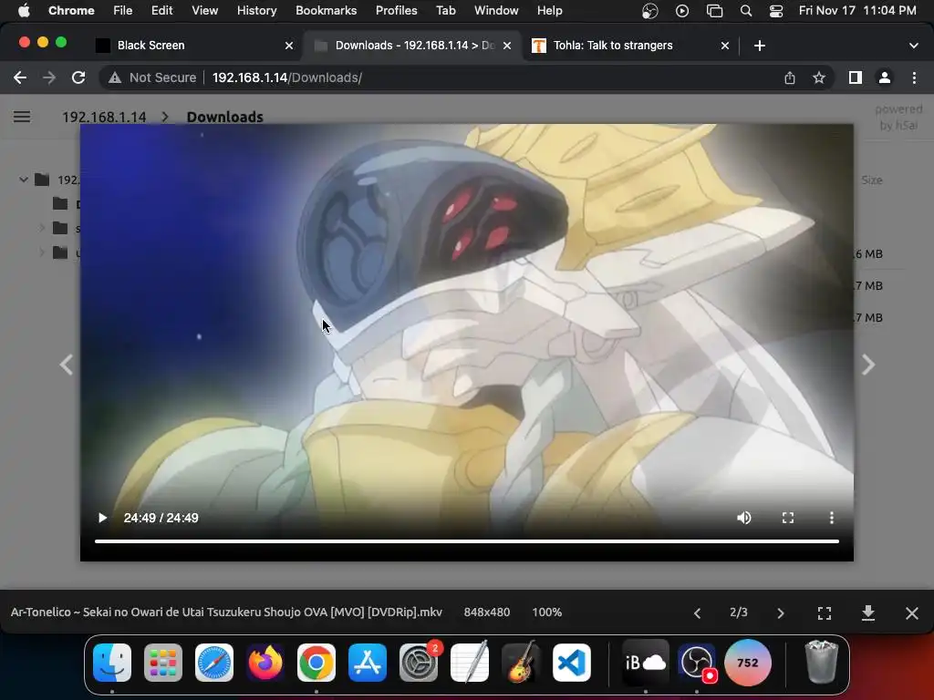Screen dimensions: 934x700
Task: Close the Black Screen tab
Action: click(x=289, y=46)
